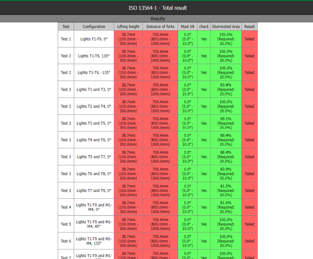This screenshot has width=313, height=259.
Task: Click the 'Yes' check cell in Test 1 row
Action: [204, 39]
